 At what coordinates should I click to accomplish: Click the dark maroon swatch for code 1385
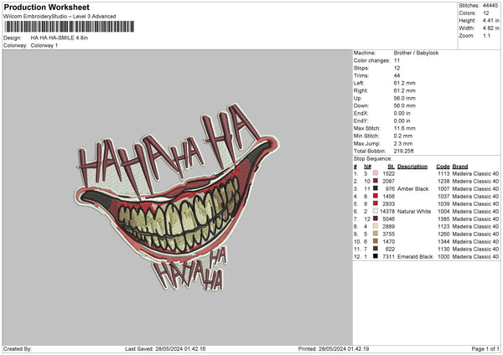click(376, 219)
